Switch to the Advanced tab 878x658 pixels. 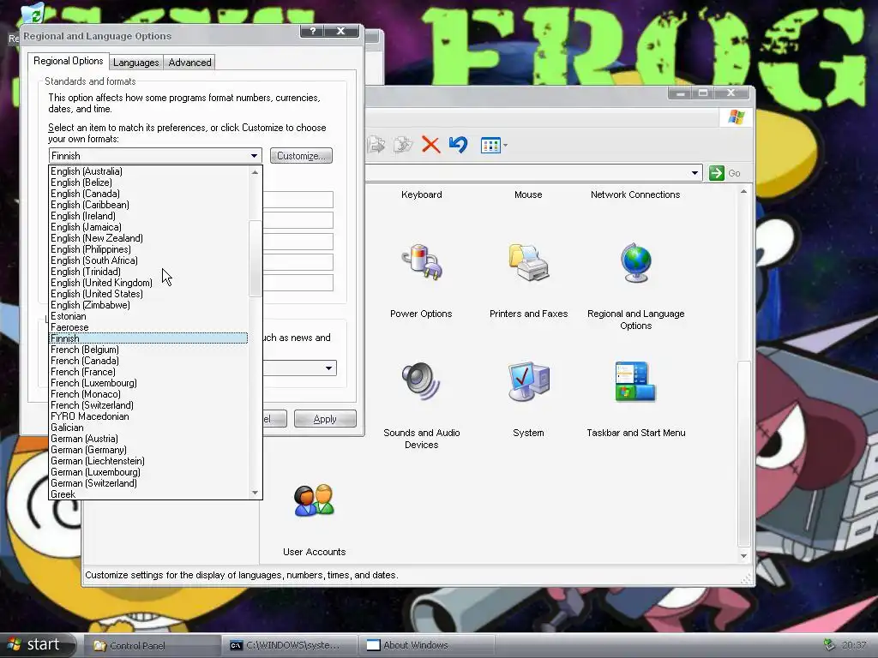(189, 63)
